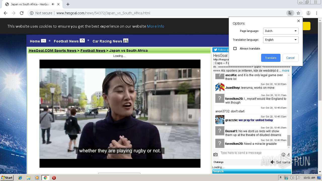Screen dimensions: 322x181
Task: Open the Google Translate icon in address bar
Action: (x=290, y=13)
